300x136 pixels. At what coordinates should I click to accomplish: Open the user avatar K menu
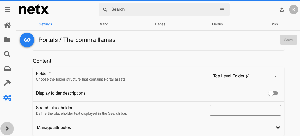tap(294, 10)
